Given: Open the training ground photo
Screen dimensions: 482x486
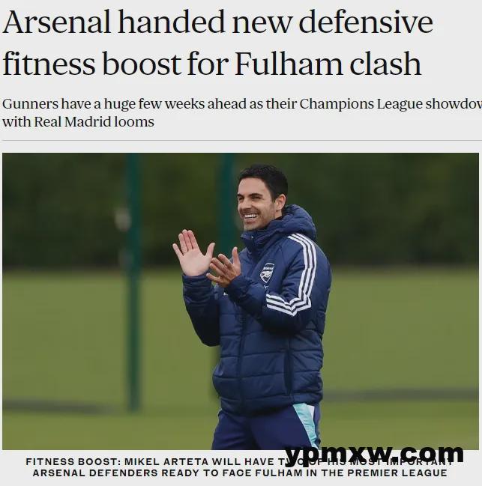Looking at the screenshot, I should click(241, 301).
